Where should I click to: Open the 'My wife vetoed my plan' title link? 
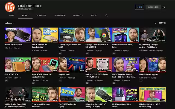(148, 74)
